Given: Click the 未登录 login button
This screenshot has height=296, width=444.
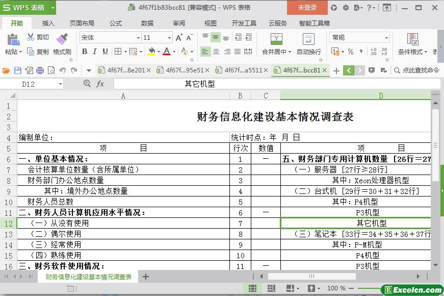Looking at the screenshot, I should [x=307, y=8].
